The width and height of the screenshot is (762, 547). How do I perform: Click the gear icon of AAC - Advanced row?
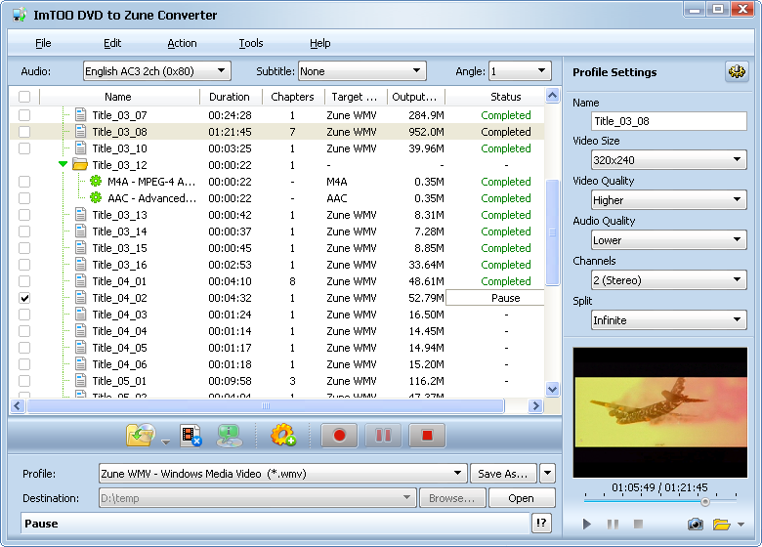tap(96, 197)
